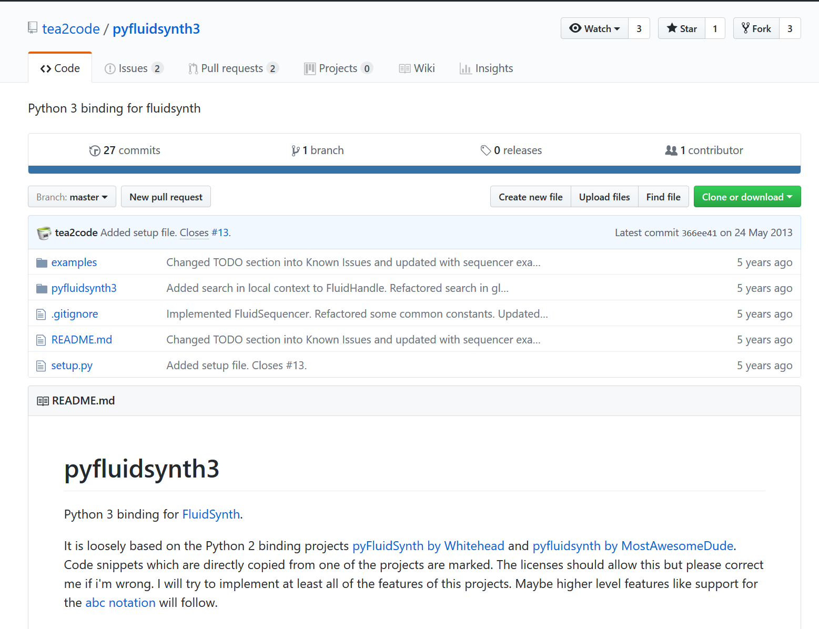819x629 pixels.
Task: Switch to the Code tab
Action: (x=60, y=68)
